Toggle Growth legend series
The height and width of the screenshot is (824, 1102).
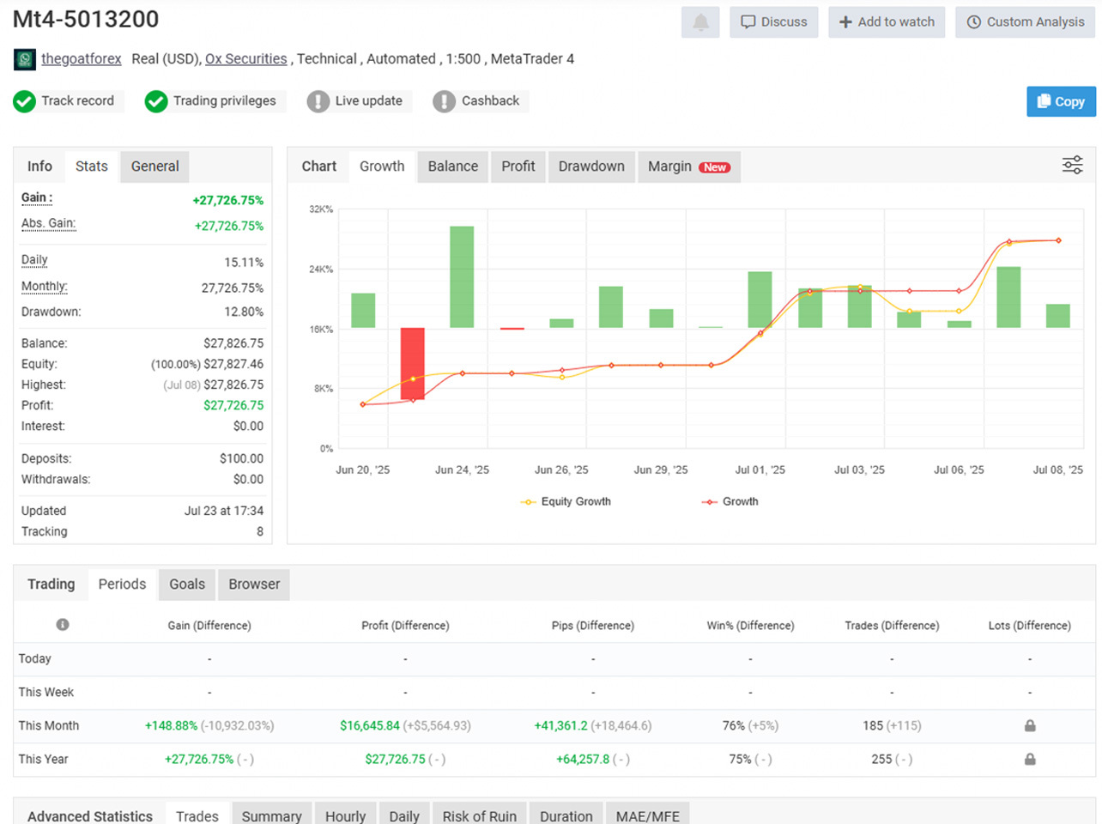[x=730, y=501]
